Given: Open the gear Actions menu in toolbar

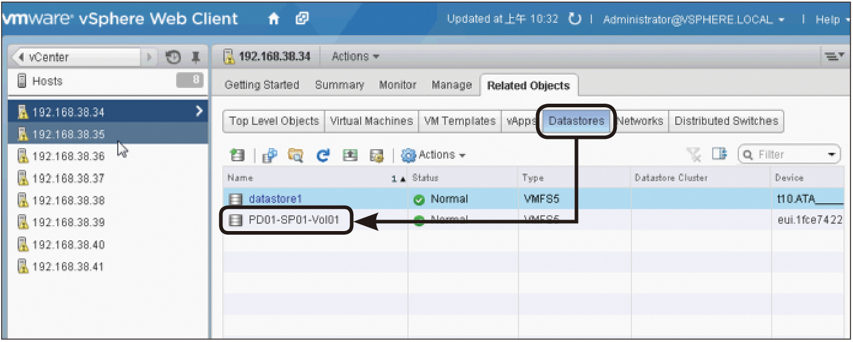Looking at the screenshot, I should [433, 155].
